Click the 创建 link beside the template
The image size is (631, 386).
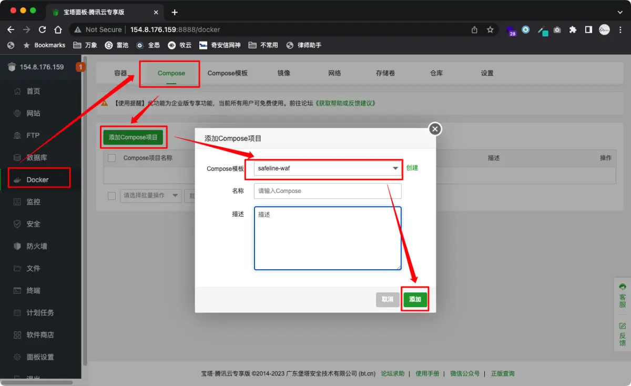point(412,168)
